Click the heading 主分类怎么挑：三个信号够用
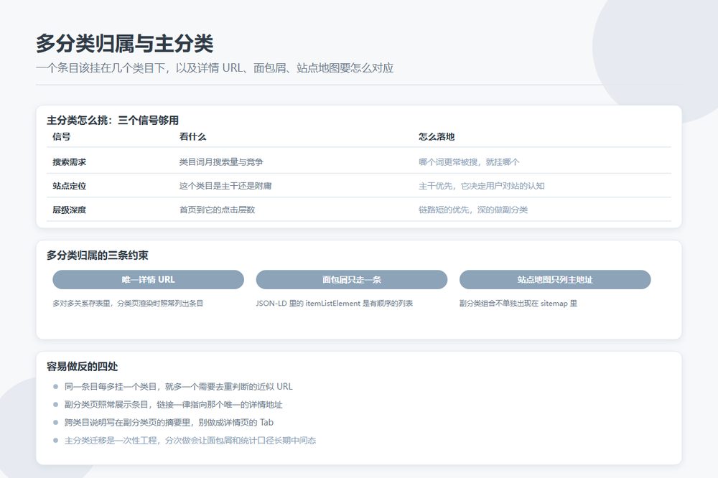This screenshot has width=718, height=478. click(113, 121)
